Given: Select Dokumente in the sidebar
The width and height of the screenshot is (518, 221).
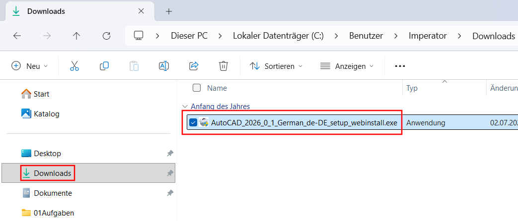Looking at the screenshot, I should [x=53, y=193].
